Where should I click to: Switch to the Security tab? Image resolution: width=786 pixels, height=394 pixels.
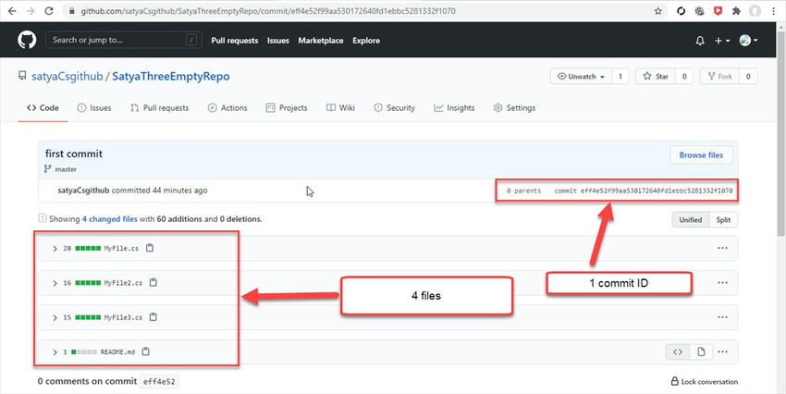click(395, 108)
